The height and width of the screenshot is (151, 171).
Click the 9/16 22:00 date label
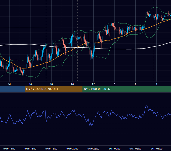click(93, 148)
